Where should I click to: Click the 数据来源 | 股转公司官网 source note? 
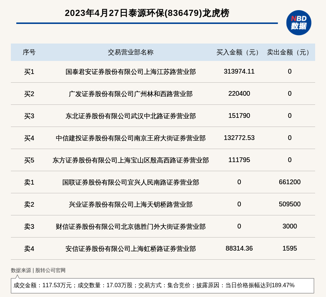tap(38, 271)
